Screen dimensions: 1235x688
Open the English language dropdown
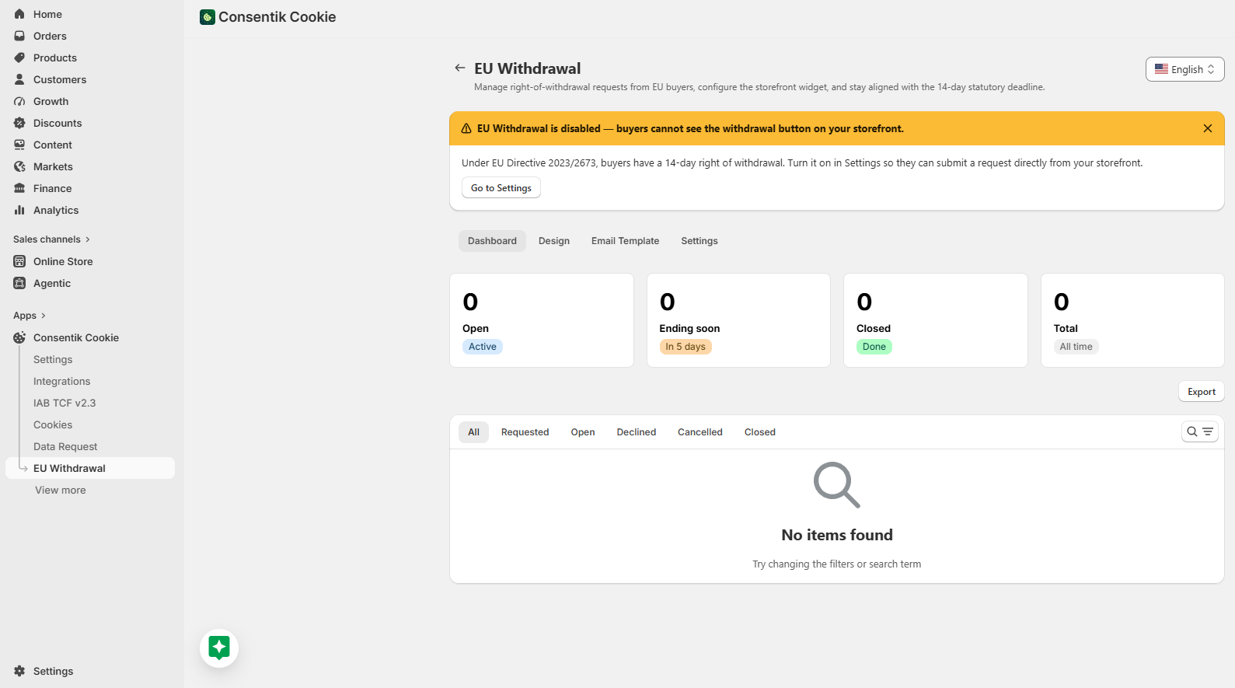[1184, 69]
